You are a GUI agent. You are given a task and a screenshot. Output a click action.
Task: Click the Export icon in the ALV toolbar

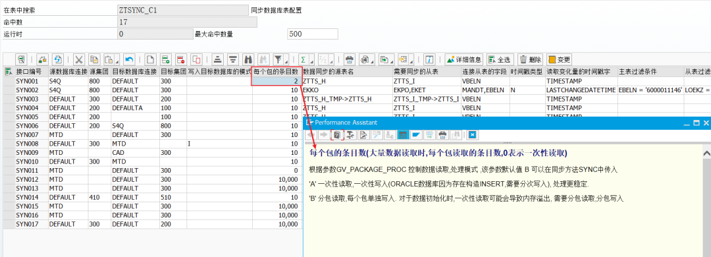[x=384, y=59]
